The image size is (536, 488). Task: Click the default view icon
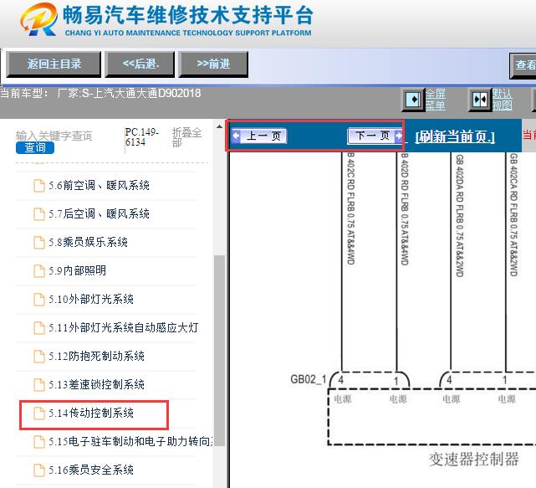(x=480, y=100)
